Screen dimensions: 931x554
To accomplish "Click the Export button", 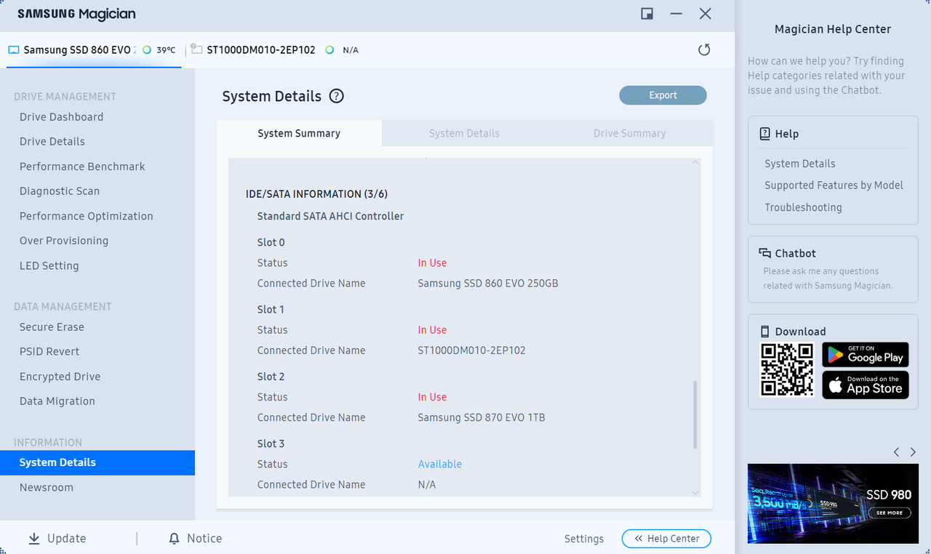I will pyautogui.click(x=663, y=95).
